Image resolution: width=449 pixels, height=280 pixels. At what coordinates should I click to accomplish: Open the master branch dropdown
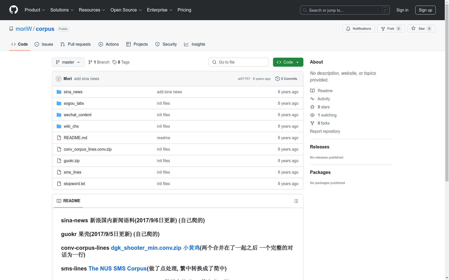click(x=68, y=62)
